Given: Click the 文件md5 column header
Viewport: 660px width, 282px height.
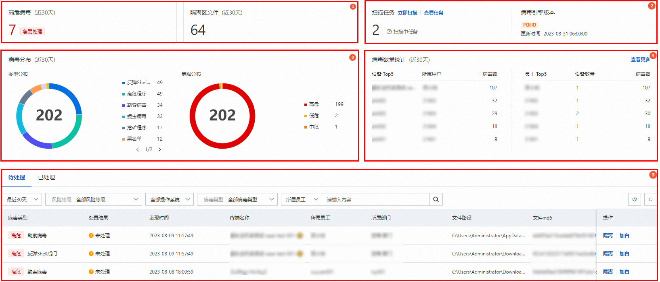Looking at the screenshot, I should coord(543,218).
